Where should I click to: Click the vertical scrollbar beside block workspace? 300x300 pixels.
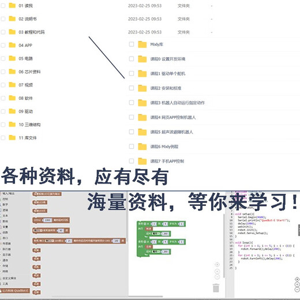(224, 246)
